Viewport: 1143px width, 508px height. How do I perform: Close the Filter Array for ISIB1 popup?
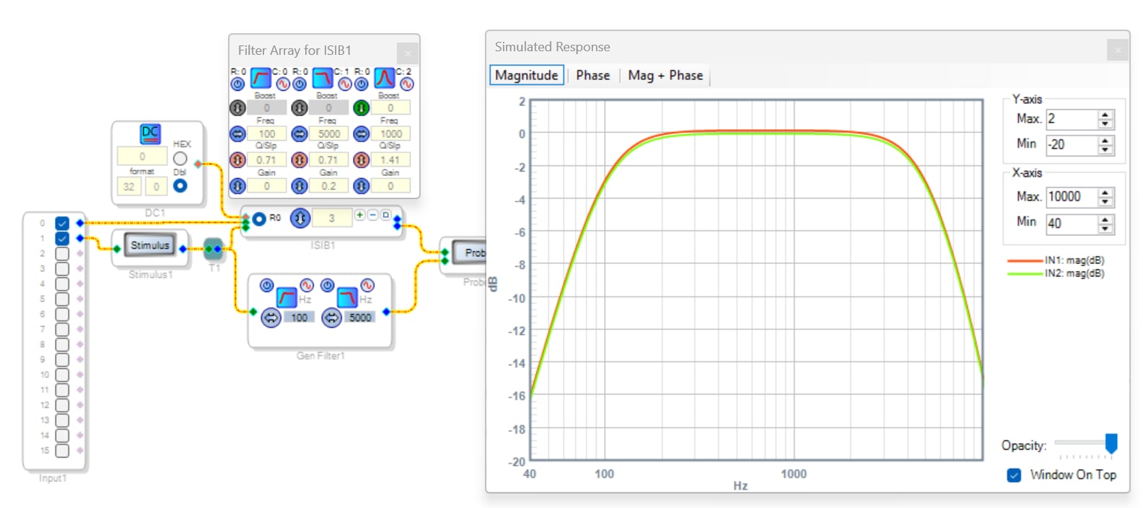click(x=407, y=53)
